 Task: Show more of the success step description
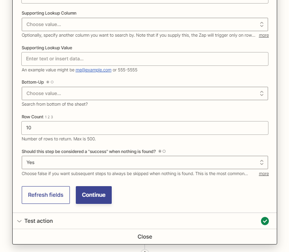point(264,174)
